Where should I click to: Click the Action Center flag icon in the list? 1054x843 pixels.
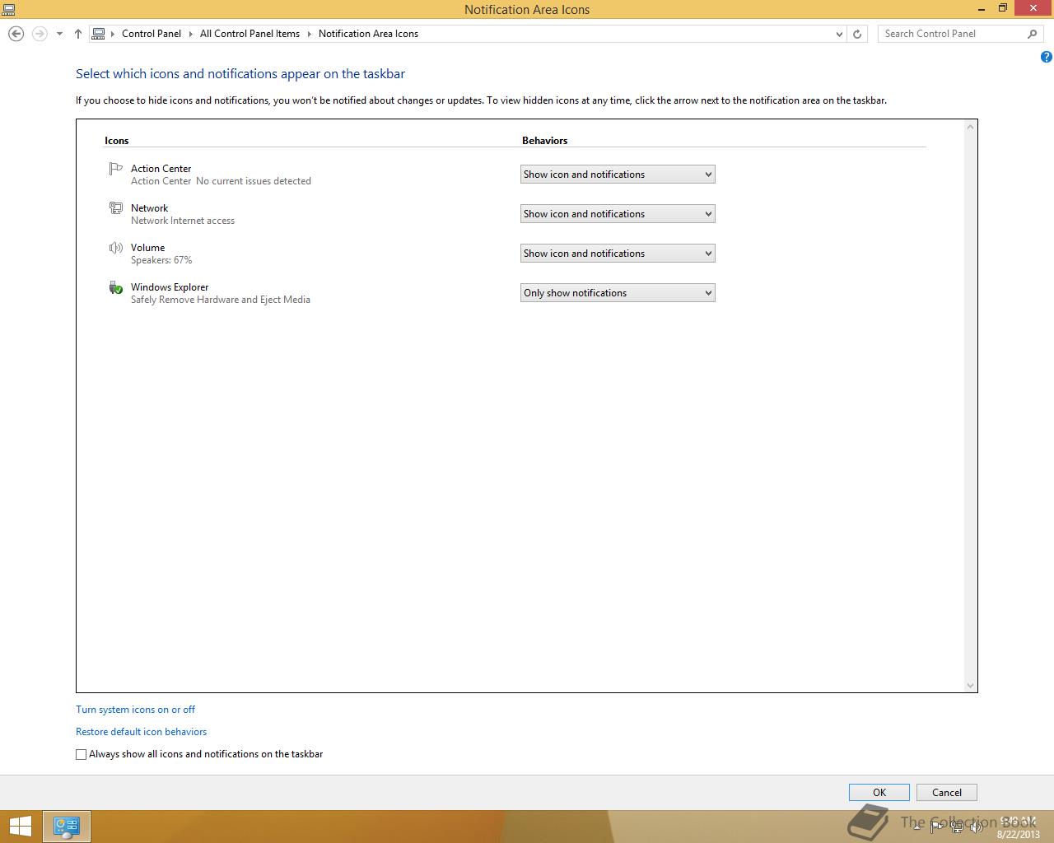tap(115, 169)
